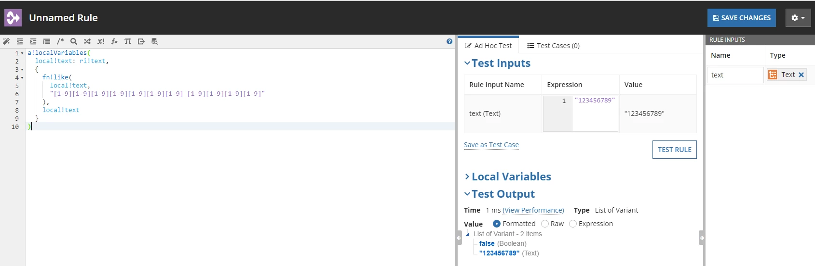Click the Appian rule logo icon

coord(13,18)
